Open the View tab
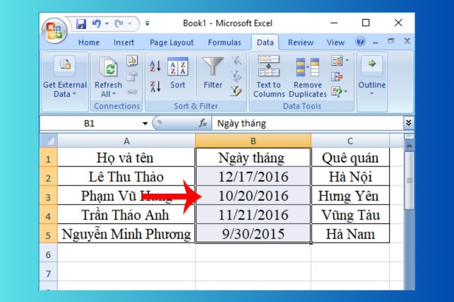This screenshot has width=454, height=302. 335,42
